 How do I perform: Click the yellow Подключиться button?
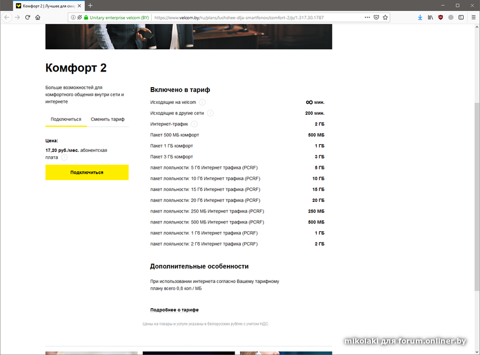pos(87,172)
